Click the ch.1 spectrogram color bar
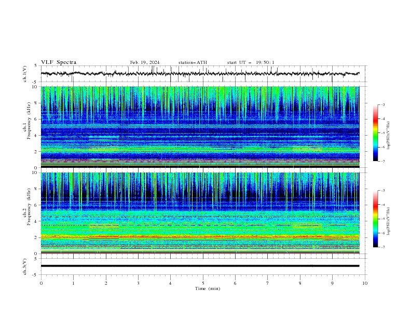411x318 pixels. 375,133
